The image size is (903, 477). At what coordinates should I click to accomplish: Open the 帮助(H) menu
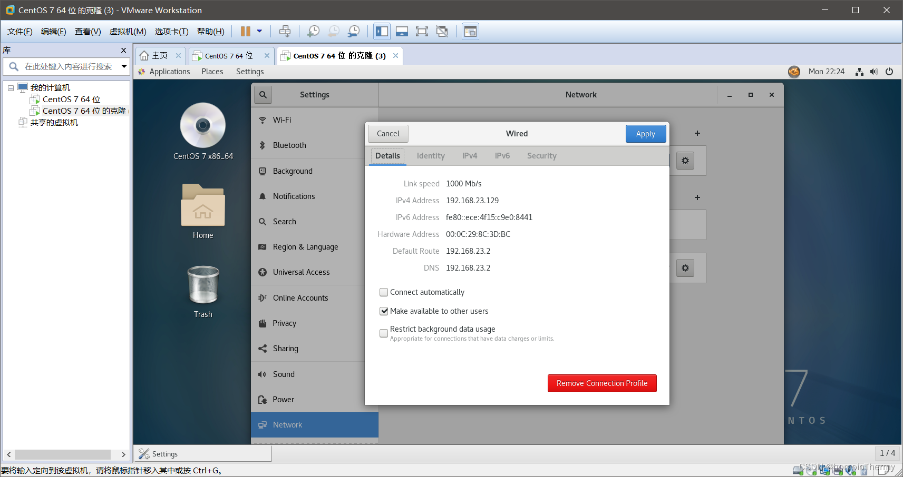tap(210, 32)
